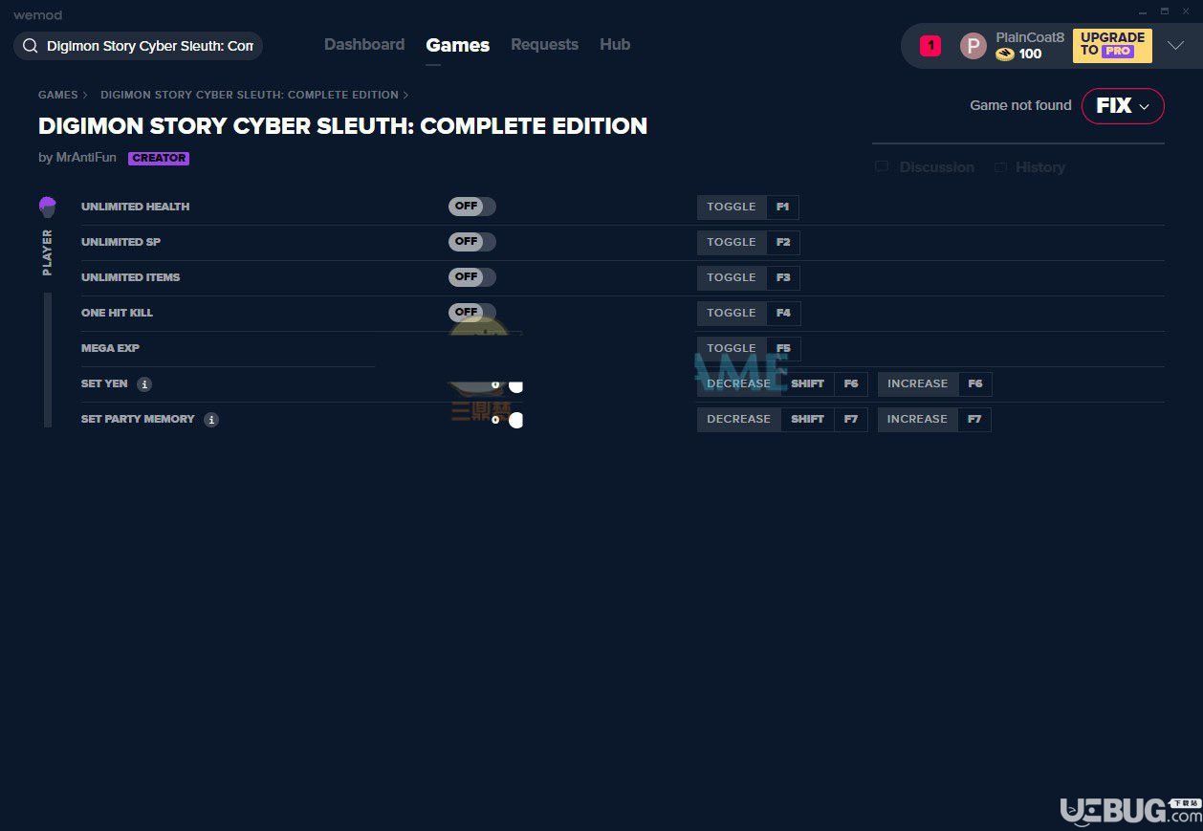Screen dimensions: 1203x831
Task: Open the Requests tab
Action: [544, 45]
